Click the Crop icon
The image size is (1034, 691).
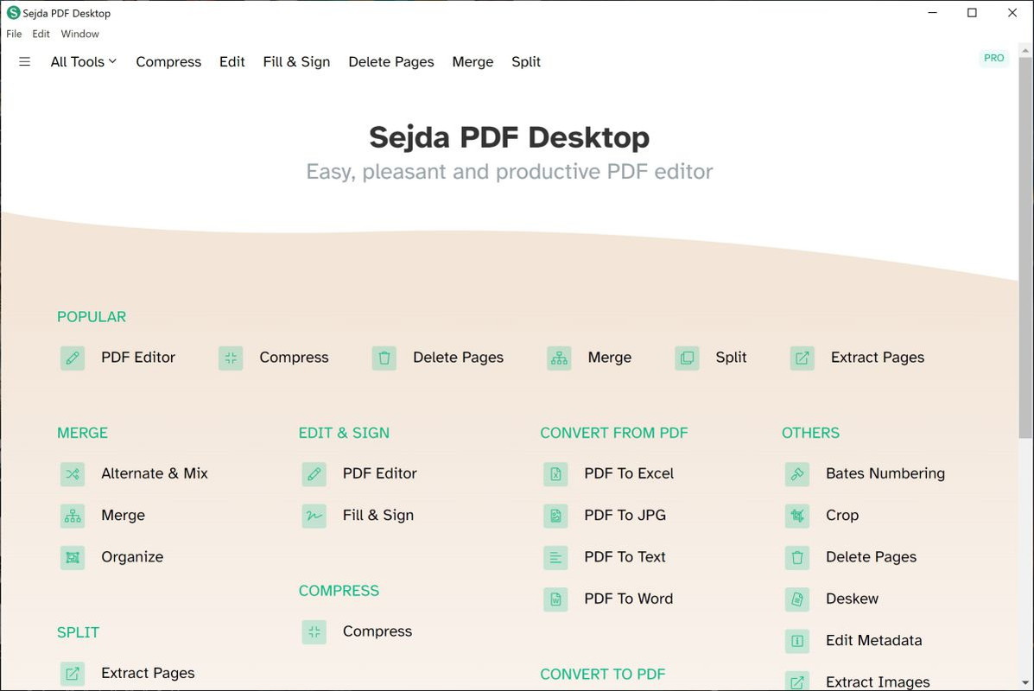click(x=797, y=517)
